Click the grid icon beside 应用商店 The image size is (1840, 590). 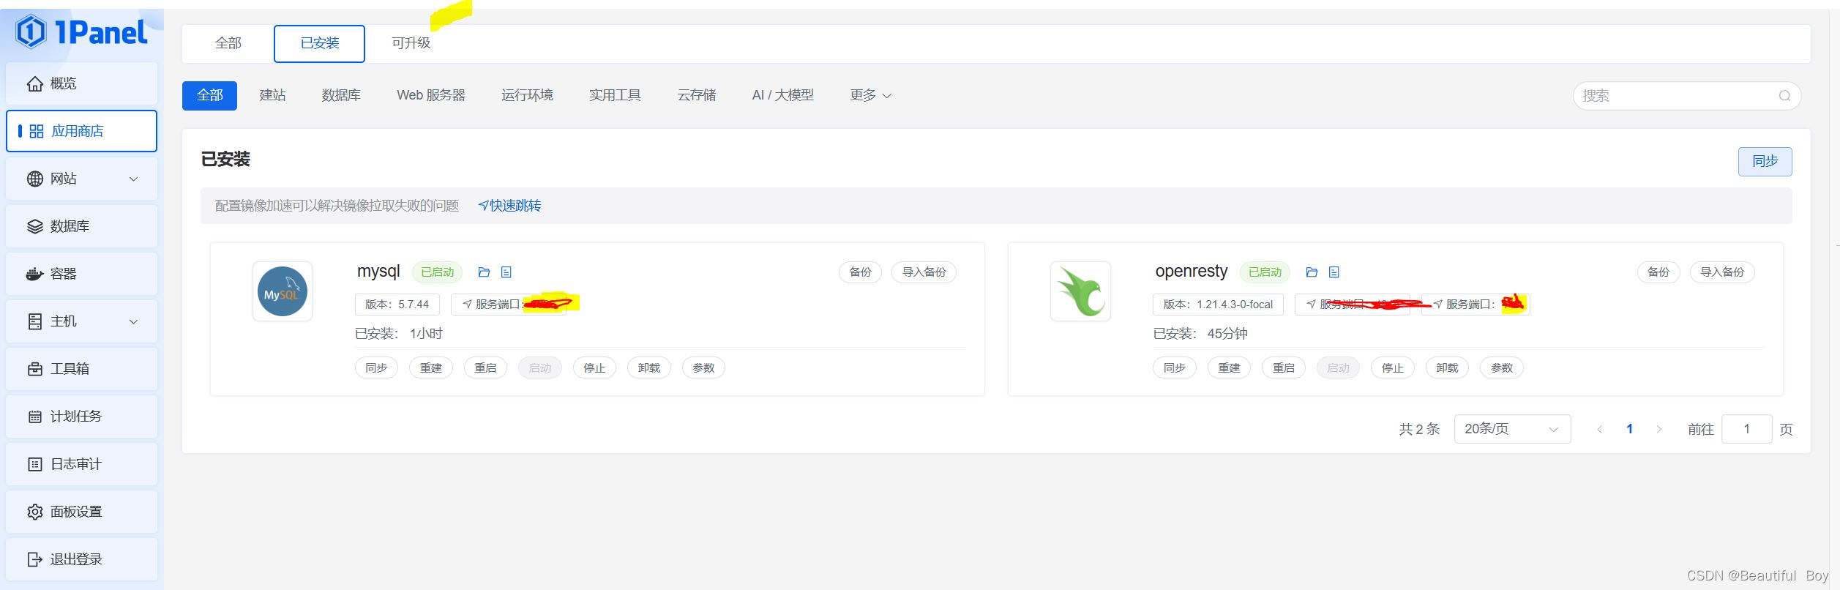(x=36, y=131)
